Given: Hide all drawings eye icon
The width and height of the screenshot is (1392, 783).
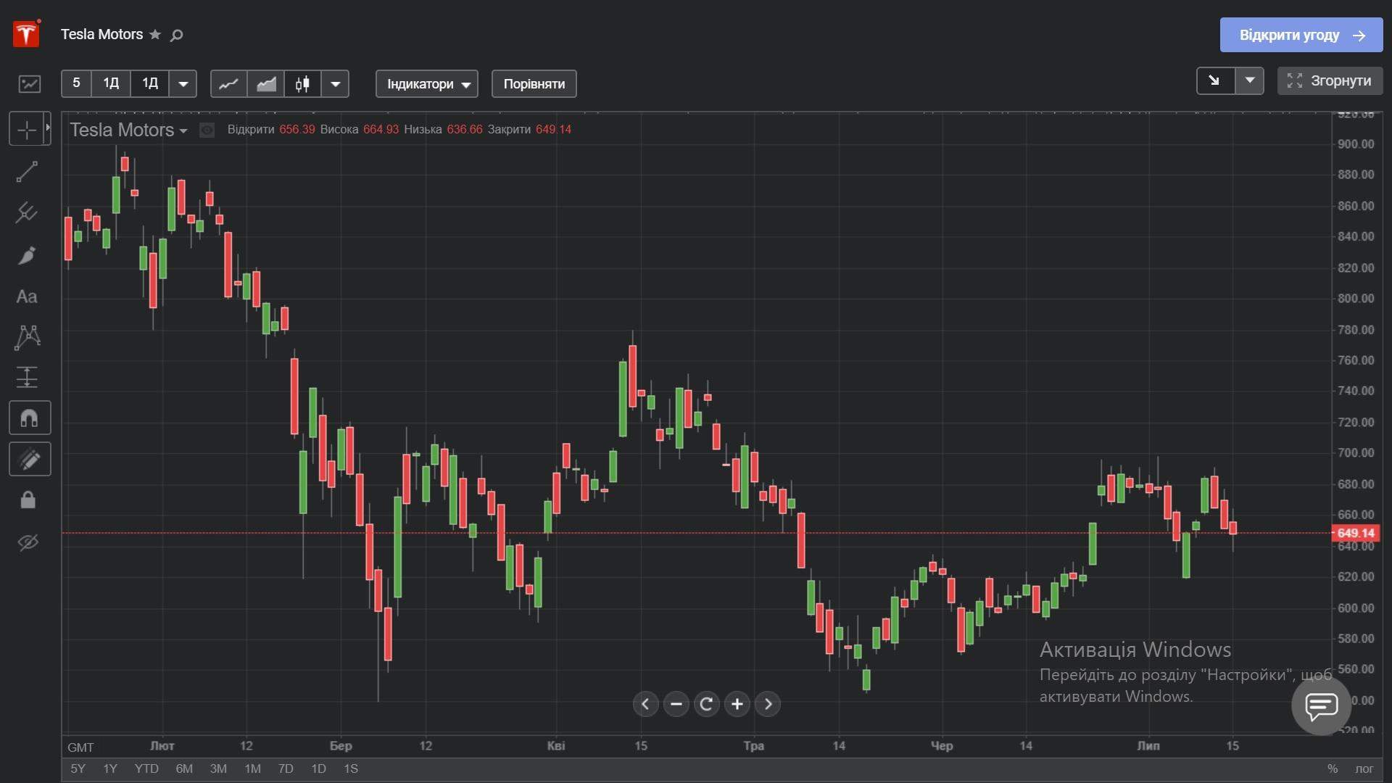Looking at the screenshot, I should [28, 542].
